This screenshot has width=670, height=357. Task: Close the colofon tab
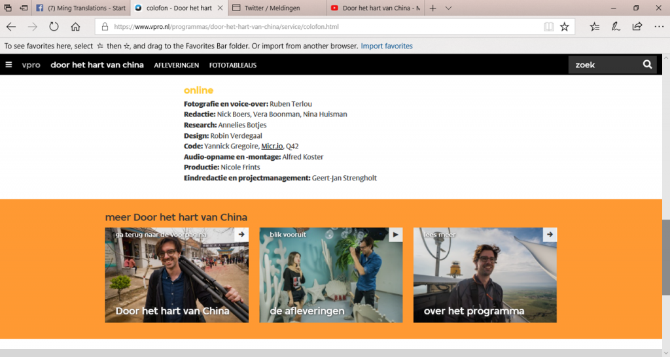220,8
